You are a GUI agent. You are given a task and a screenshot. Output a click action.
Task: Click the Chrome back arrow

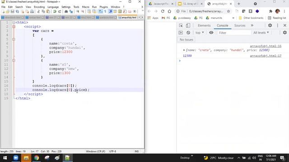pos(149,11)
